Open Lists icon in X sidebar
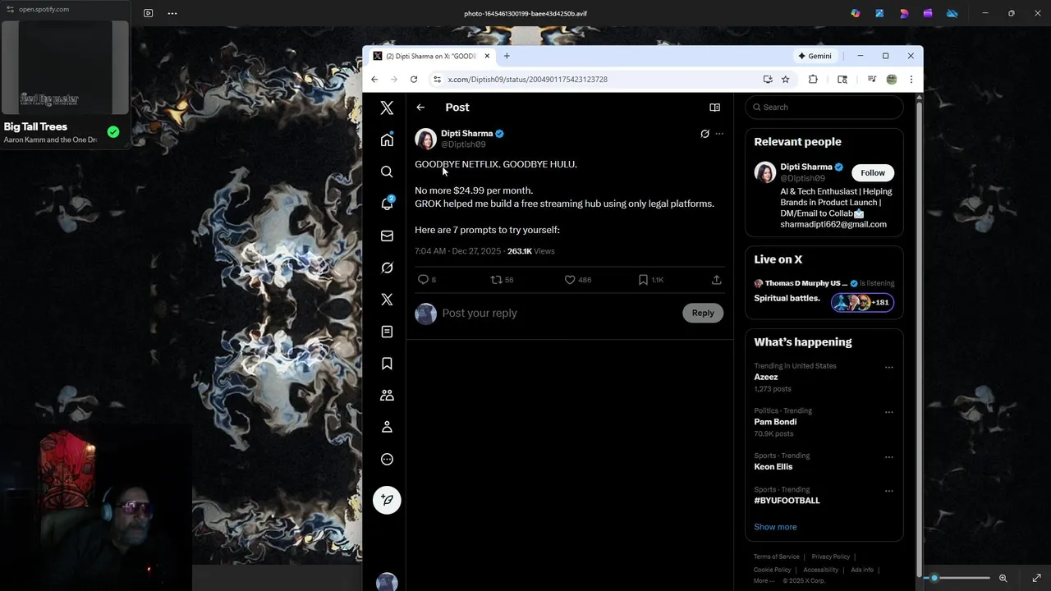This screenshot has width=1051, height=591. coord(387,332)
